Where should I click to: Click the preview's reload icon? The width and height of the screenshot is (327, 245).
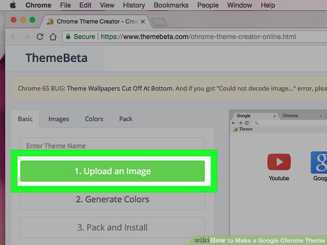247,123
